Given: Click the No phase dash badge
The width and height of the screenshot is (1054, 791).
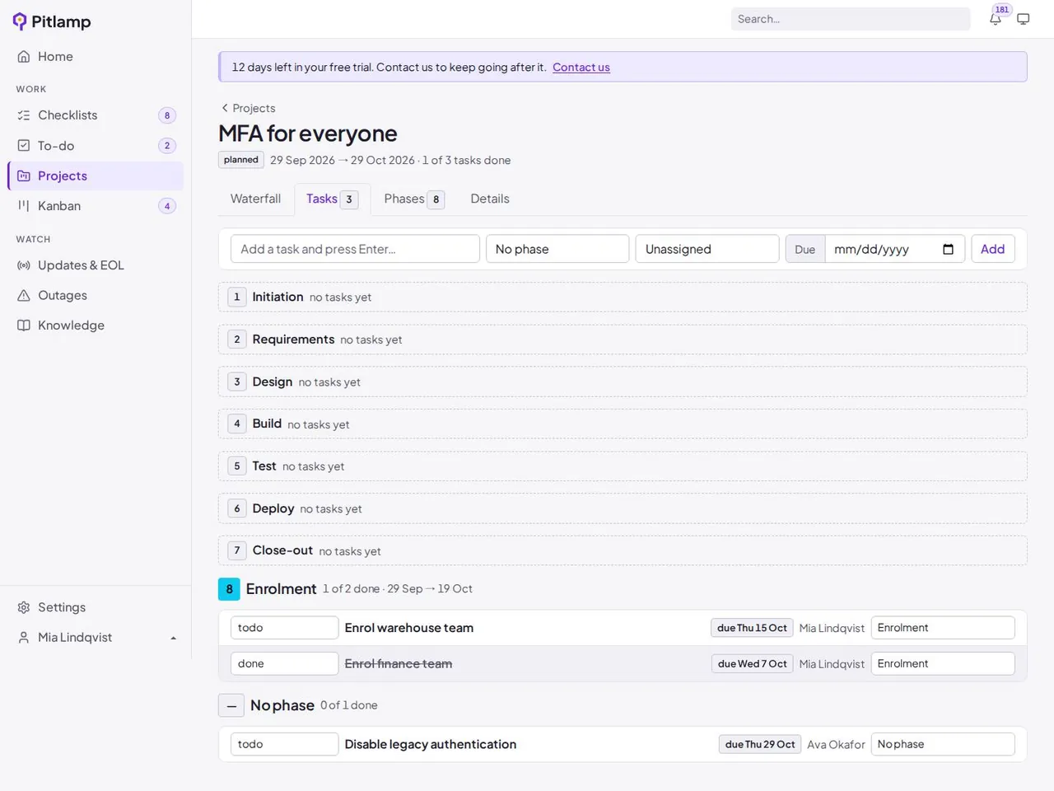Looking at the screenshot, I should pyautogui.click(x=231, y=706).
